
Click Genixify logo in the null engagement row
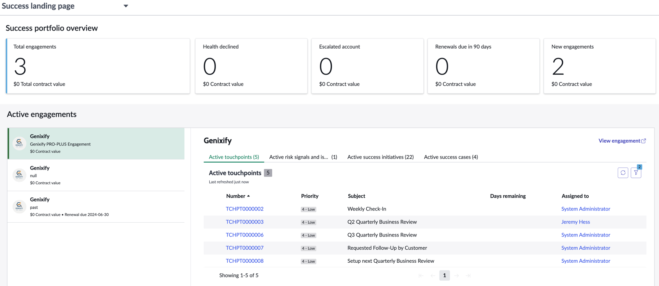tap(19, 175)
